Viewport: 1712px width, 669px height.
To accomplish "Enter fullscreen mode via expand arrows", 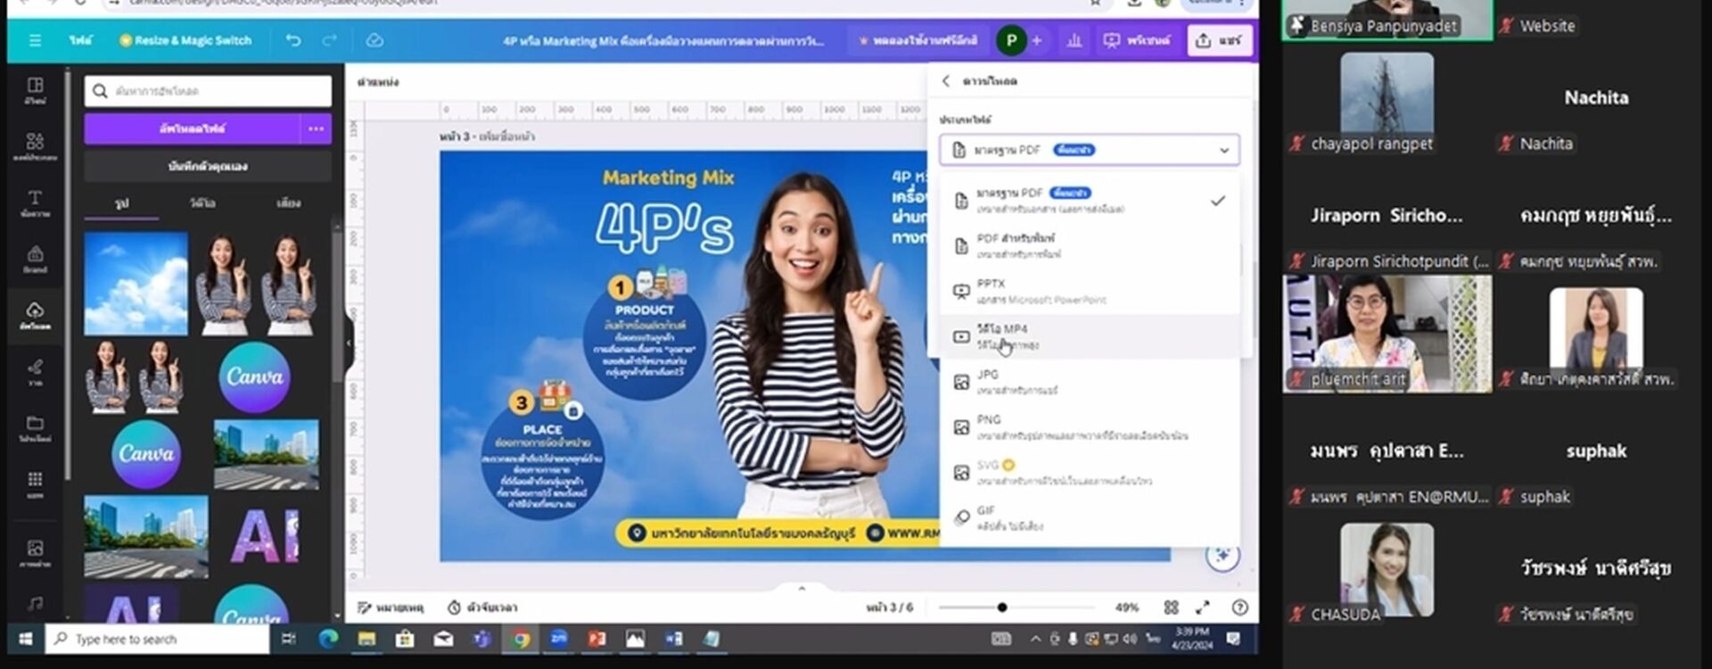I will pos(1203,607).
